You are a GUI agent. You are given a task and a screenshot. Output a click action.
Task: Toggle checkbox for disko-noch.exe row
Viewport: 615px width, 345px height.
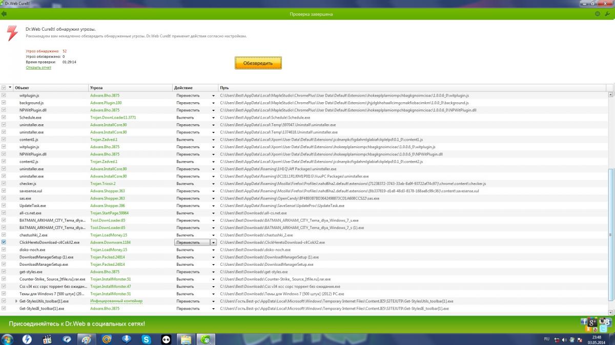4,249
